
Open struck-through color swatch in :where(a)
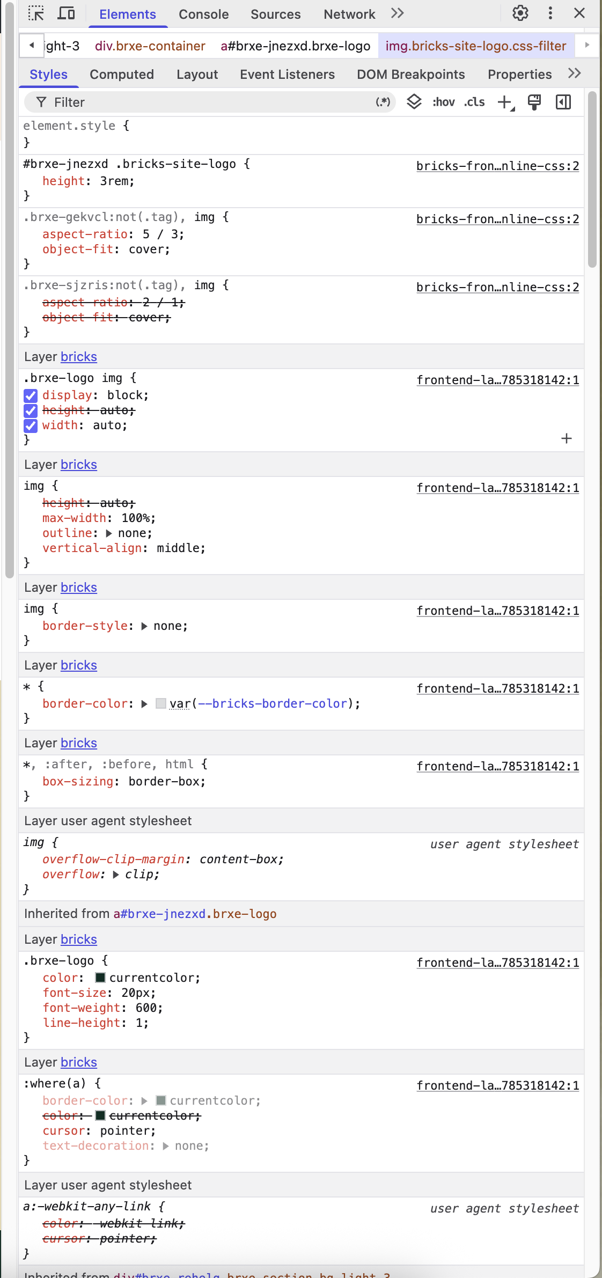(x=100, y=1115)
